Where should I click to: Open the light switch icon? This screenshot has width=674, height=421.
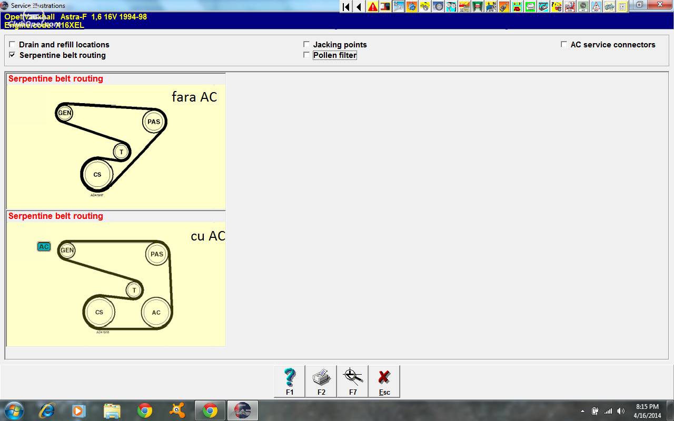point(622,6)
